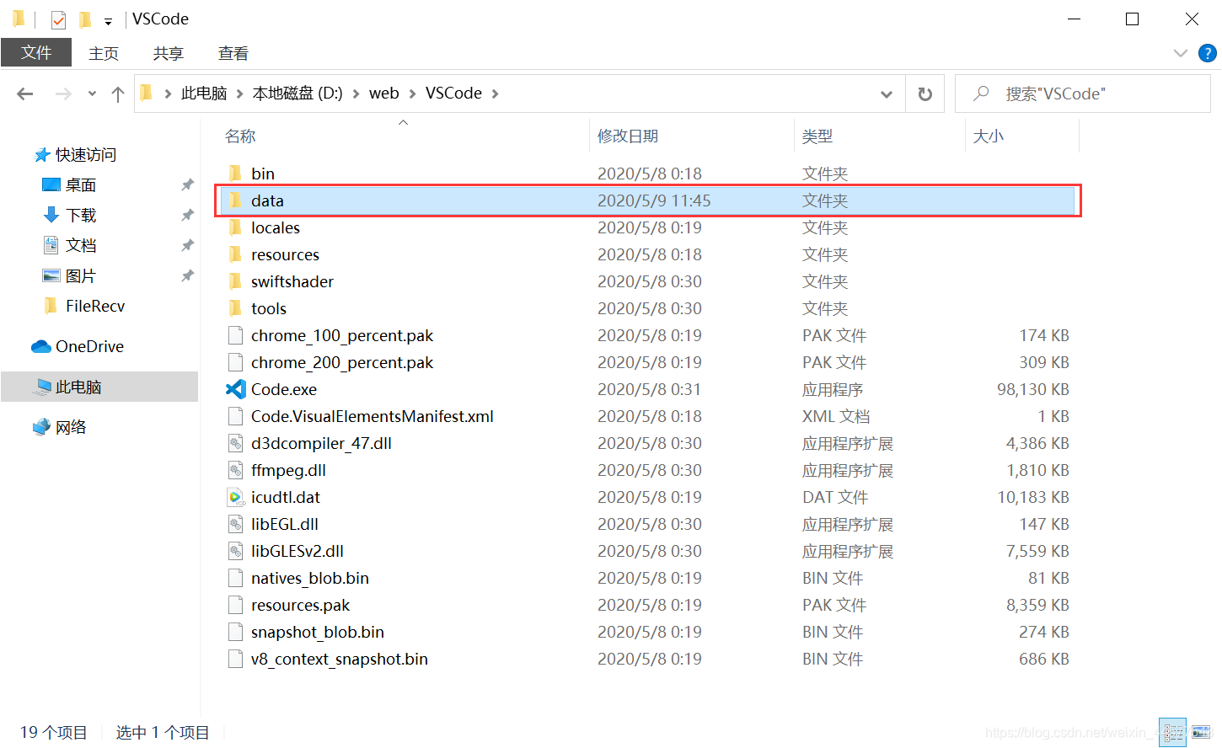Click the OneDrive cloud icon
1222x748 pixels.
[40, 346]
